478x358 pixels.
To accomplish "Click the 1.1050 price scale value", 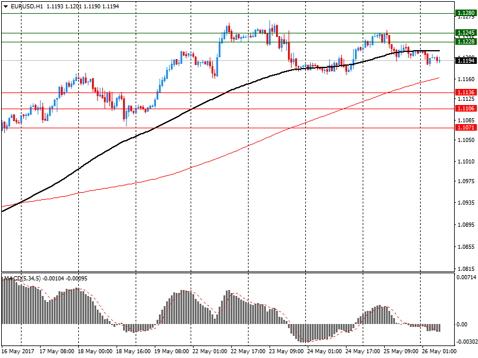I will (x=466, y=140).
